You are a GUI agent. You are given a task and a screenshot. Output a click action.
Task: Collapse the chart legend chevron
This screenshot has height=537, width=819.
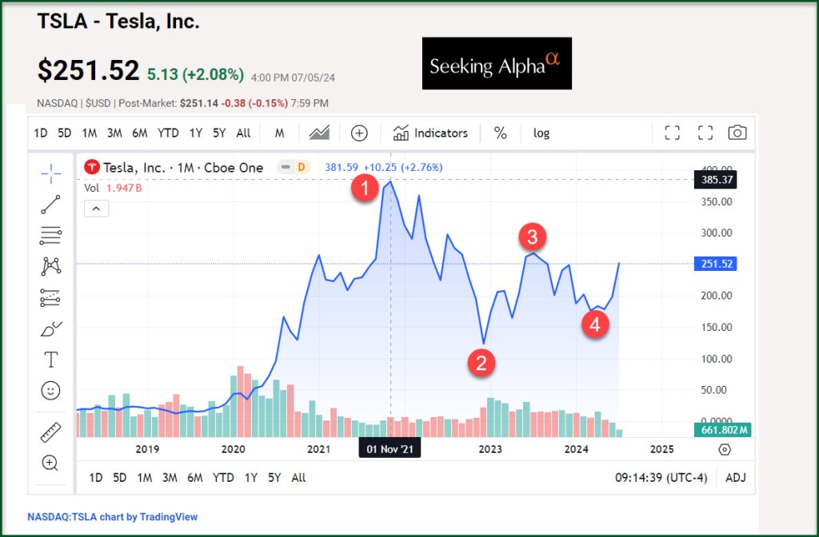point(95,209)
